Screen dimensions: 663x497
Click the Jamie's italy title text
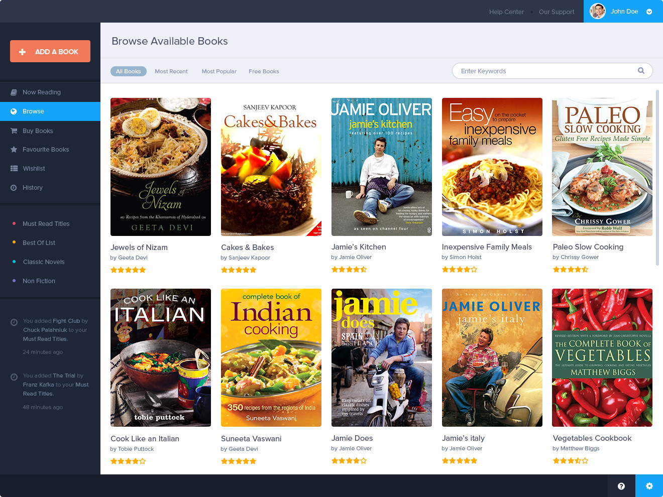coord(463,438)
